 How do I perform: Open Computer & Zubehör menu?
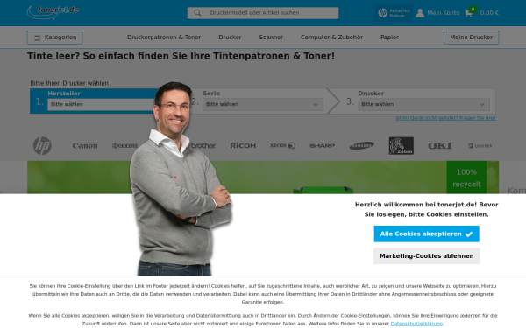pyautogui.click(x=331, y=37)
